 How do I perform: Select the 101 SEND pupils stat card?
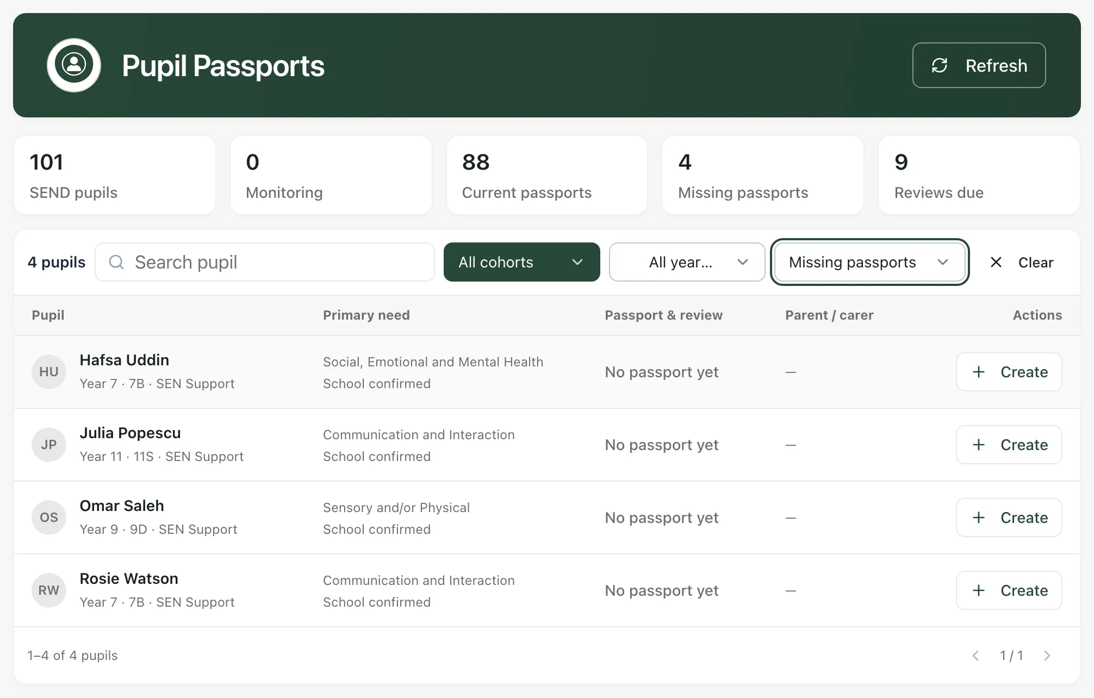[115, 175]
